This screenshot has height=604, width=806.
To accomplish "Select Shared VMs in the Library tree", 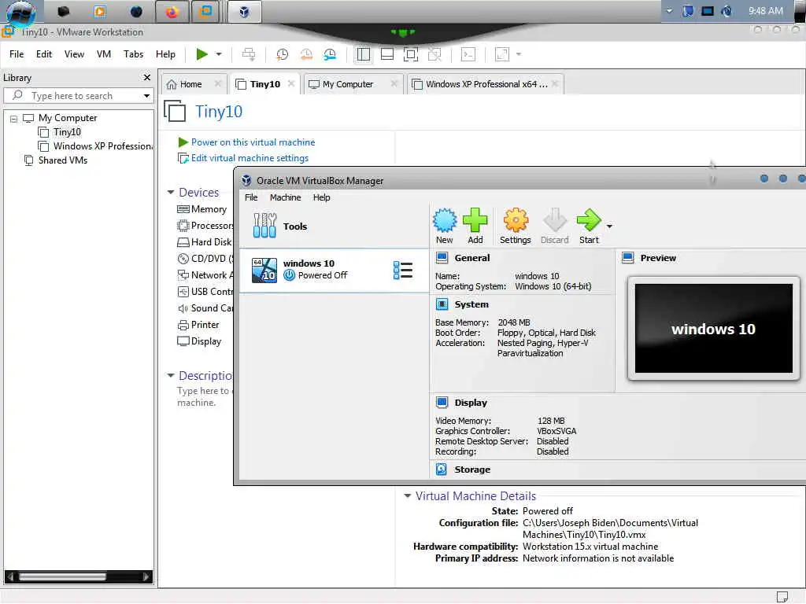I will pos(63,160).
